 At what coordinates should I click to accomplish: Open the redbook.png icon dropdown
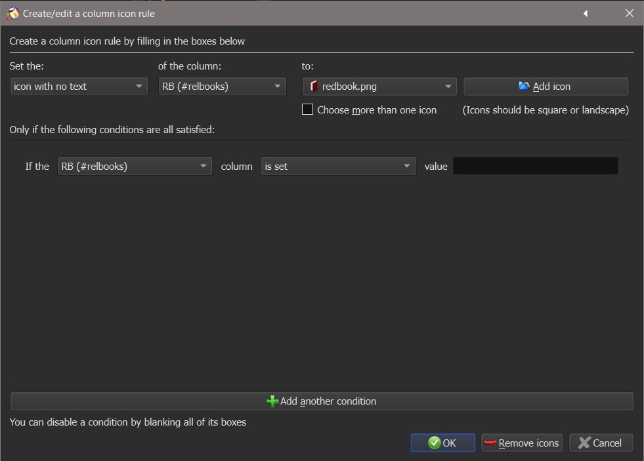pyautogui.click(x=379, y=86)
